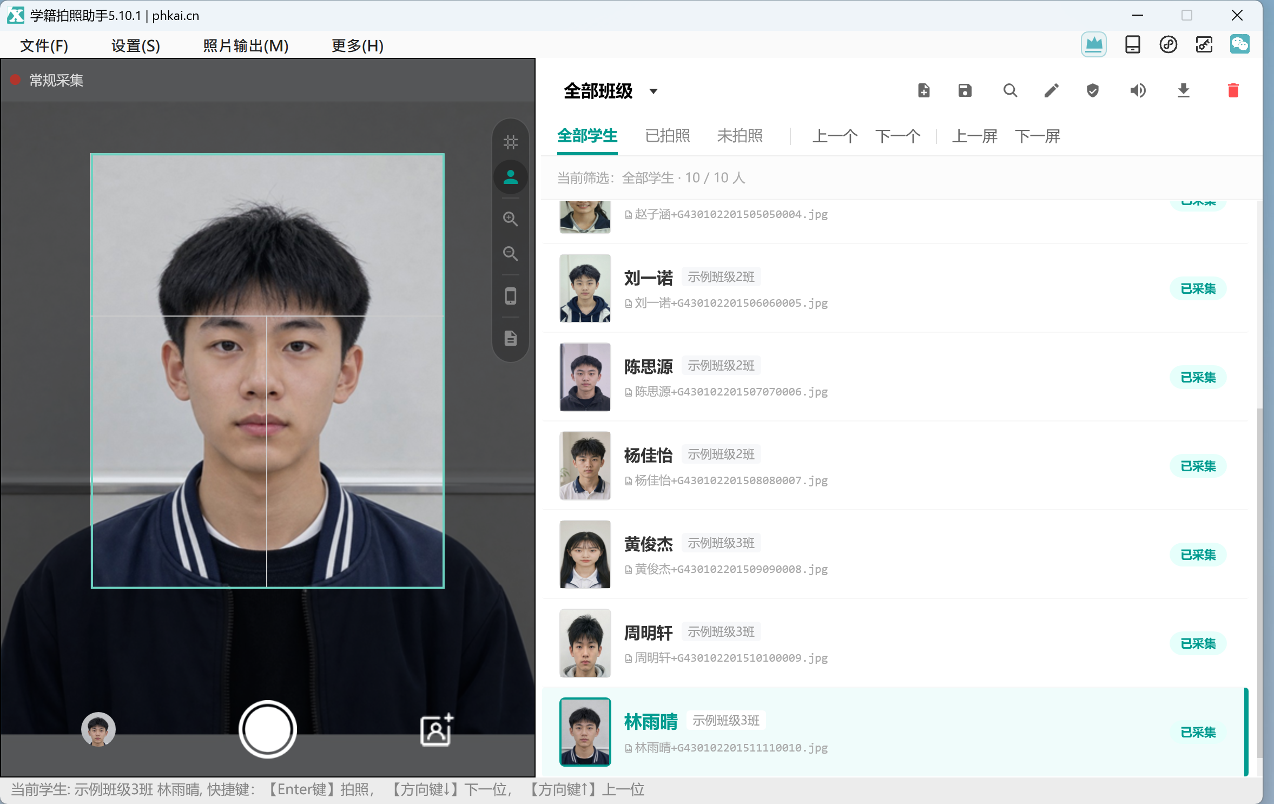Screen dimensions: 1274x804
Task: Click the 常规采集 mode label
Action: [x=56, y=81]
